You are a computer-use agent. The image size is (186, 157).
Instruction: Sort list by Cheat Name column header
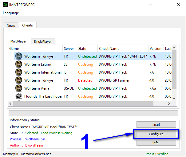point(123,48)
